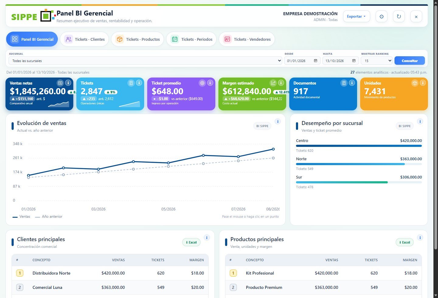Show info for Productos principales panel
The height and width of the screenshot is (298, 438).
420,237
